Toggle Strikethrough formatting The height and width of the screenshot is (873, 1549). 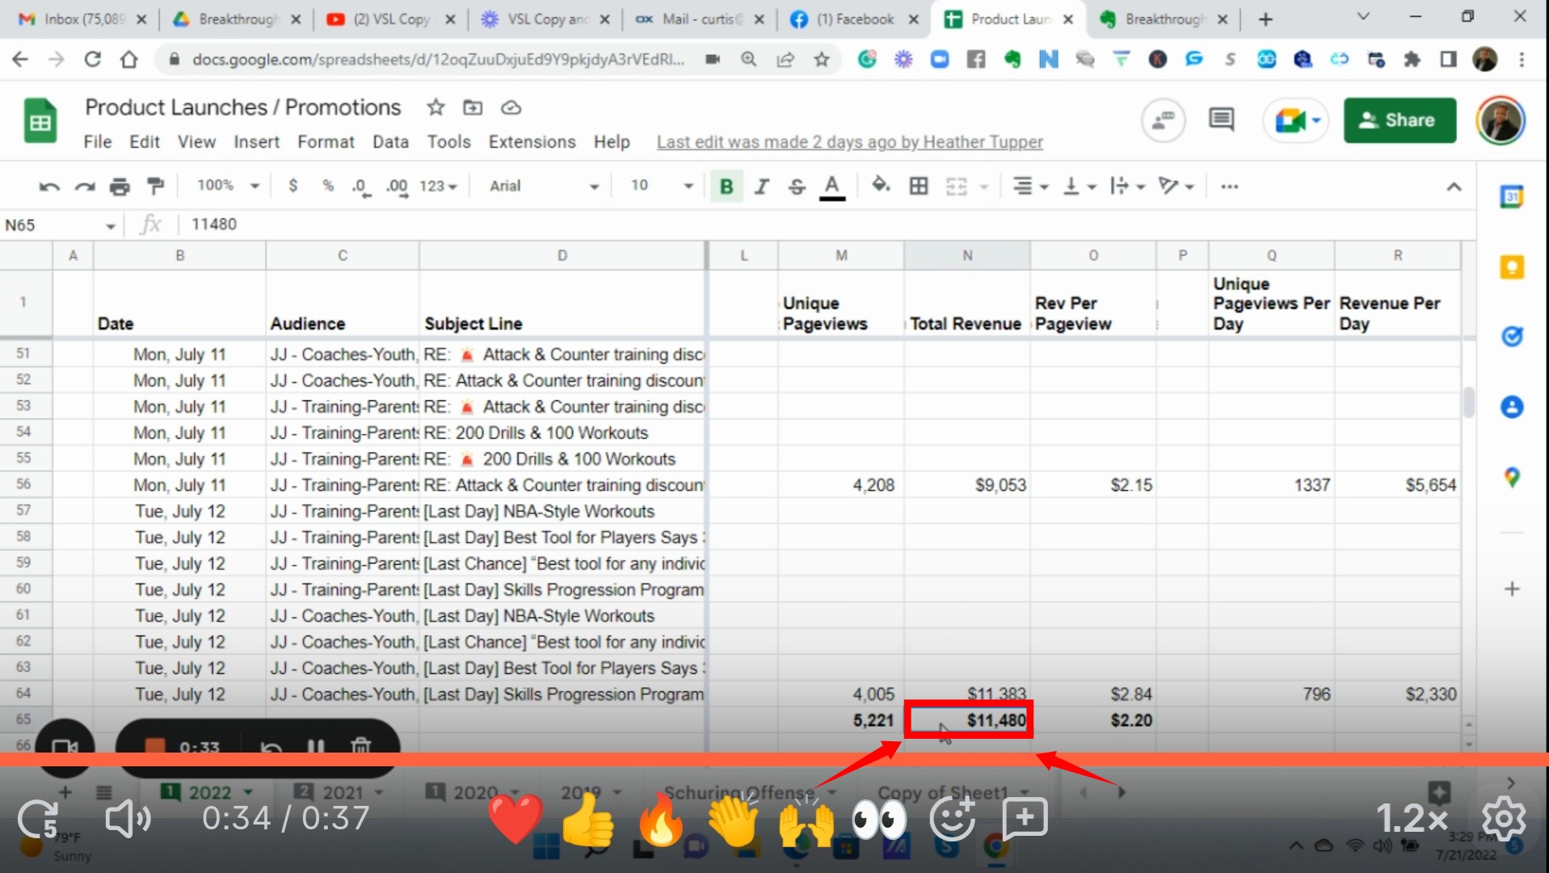[x=797, y=187]
